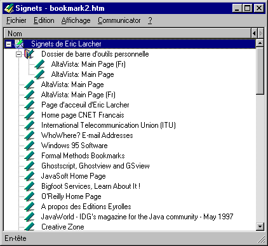Click the left column-scroll arrow in the header

(254, 34)
